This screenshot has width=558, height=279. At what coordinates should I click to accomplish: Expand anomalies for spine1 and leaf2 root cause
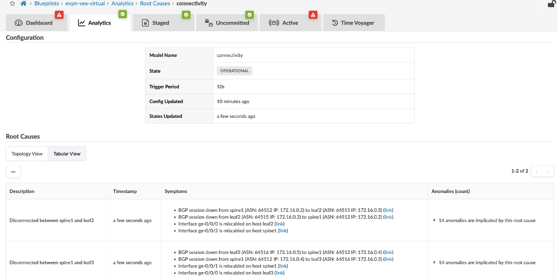click(434, 220)
